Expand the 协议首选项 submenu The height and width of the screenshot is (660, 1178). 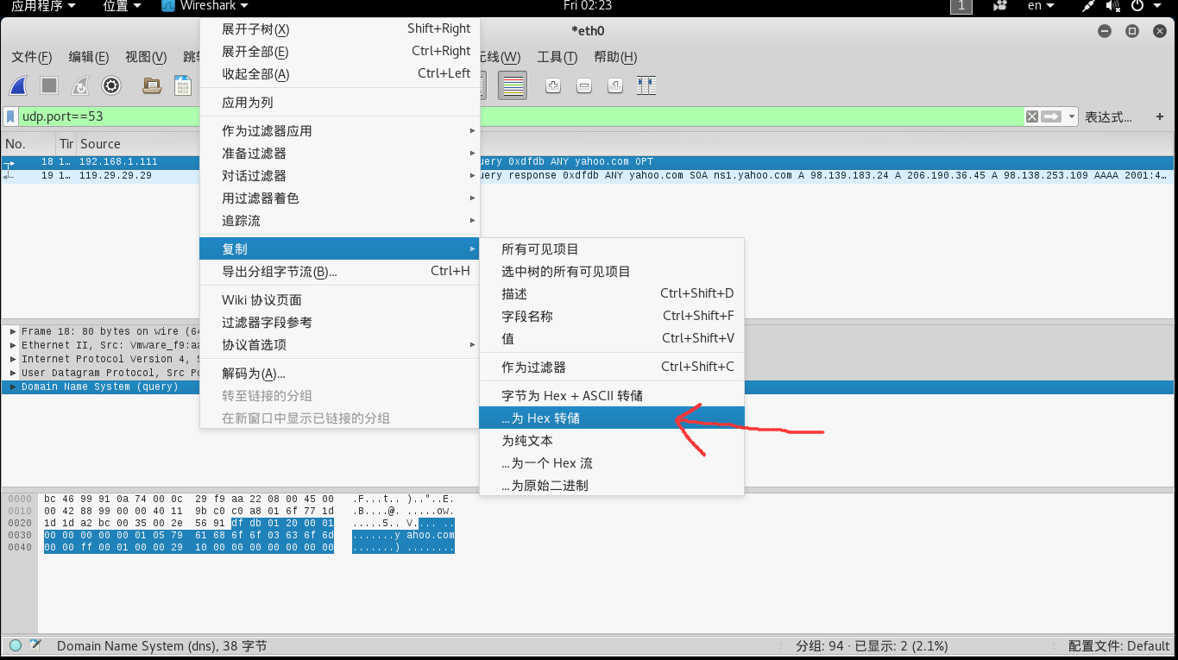pyautogui.click(x=340, y=345)
